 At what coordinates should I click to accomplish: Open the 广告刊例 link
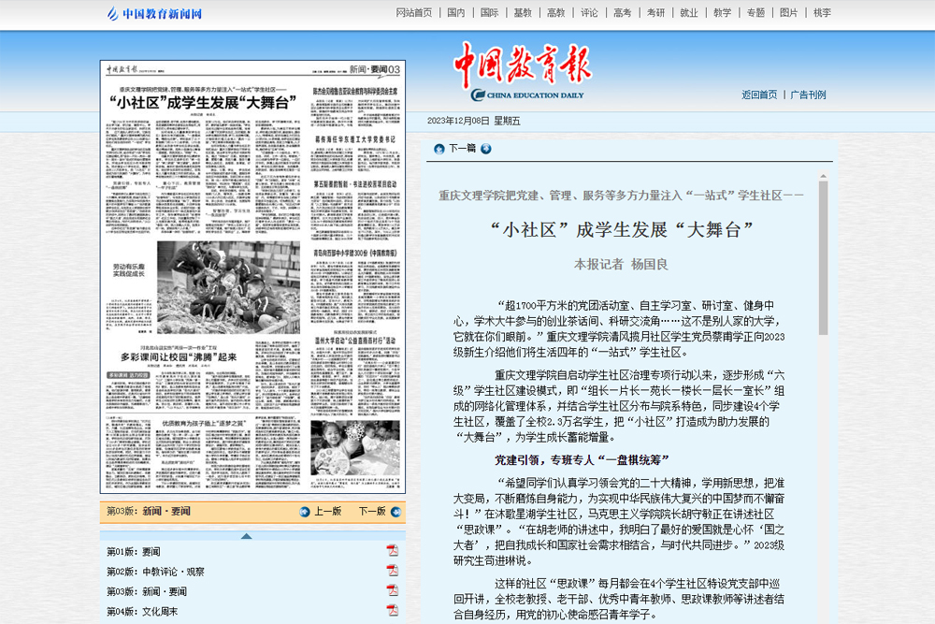tap(808, 94)
